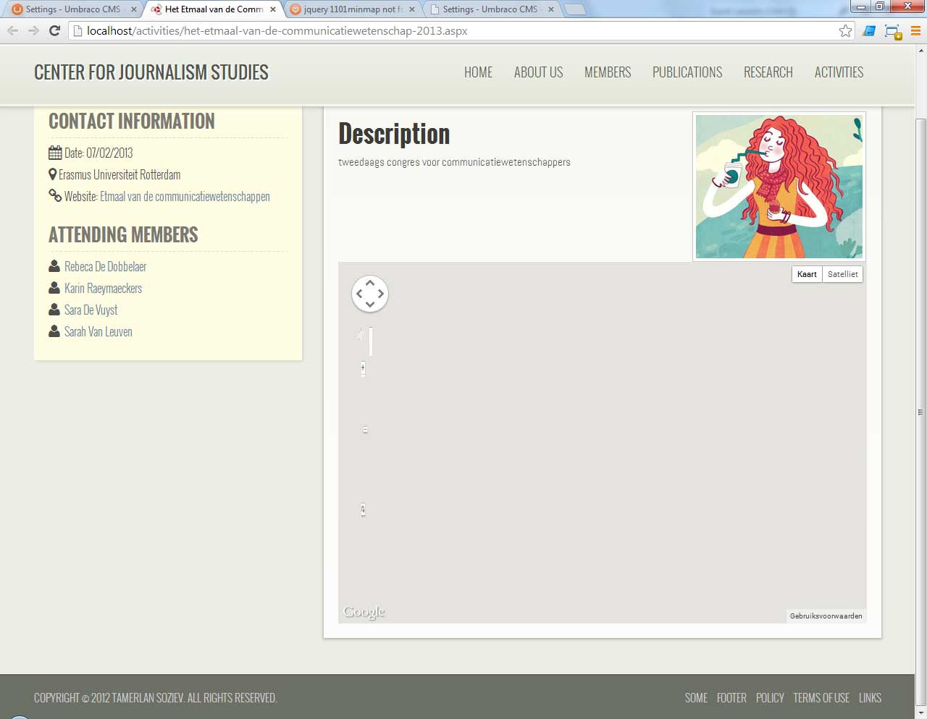Pan the map right with the arrow

[x=381, y=294]
